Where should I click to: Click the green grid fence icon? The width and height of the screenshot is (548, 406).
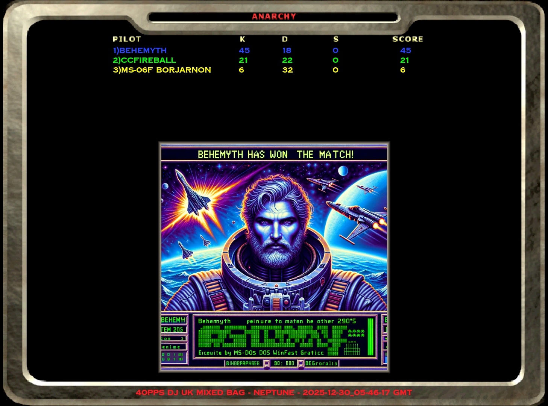(x=352, y=350)
